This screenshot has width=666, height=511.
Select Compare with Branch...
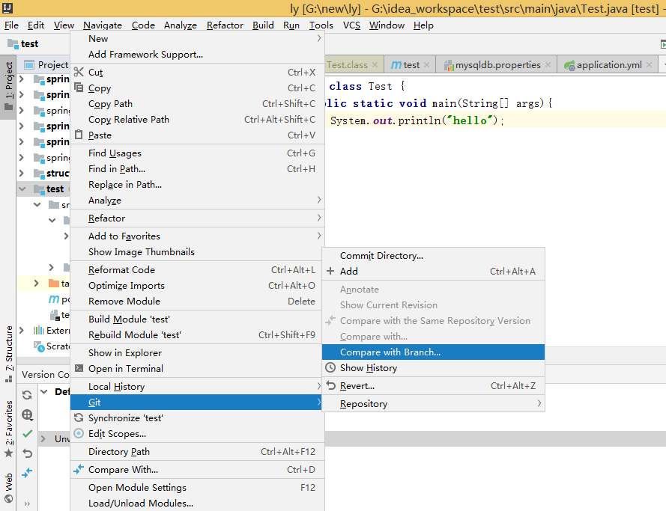433,352
